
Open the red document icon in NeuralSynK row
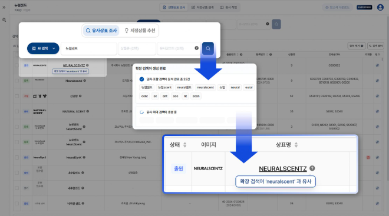click(368, 158)
